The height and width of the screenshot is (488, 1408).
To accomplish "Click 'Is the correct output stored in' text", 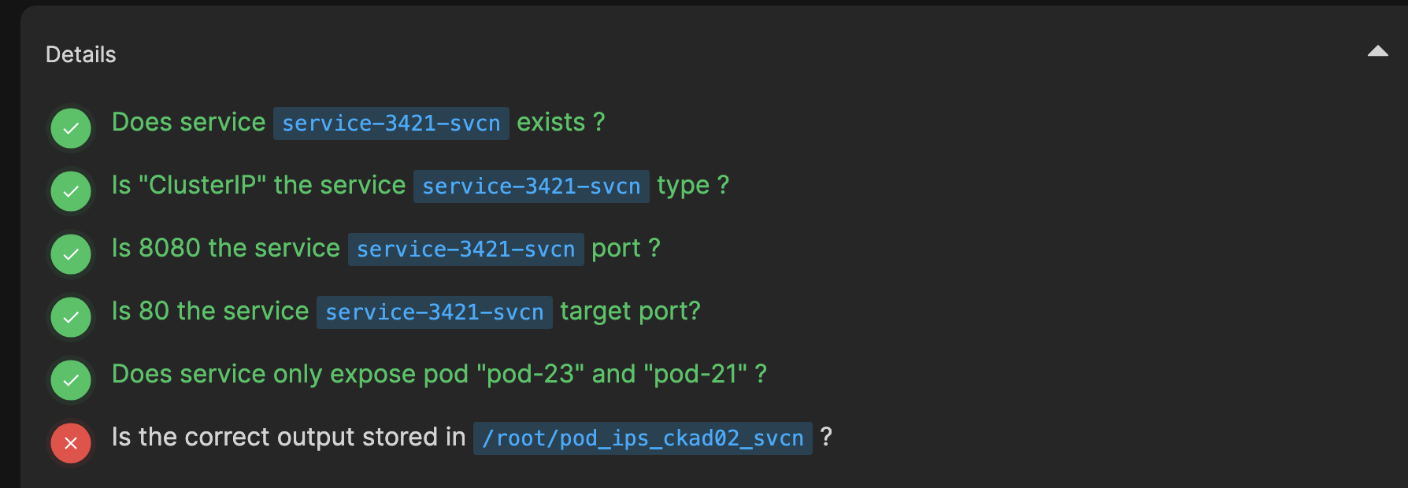I will pyautogui.click(x=288, y=438).
